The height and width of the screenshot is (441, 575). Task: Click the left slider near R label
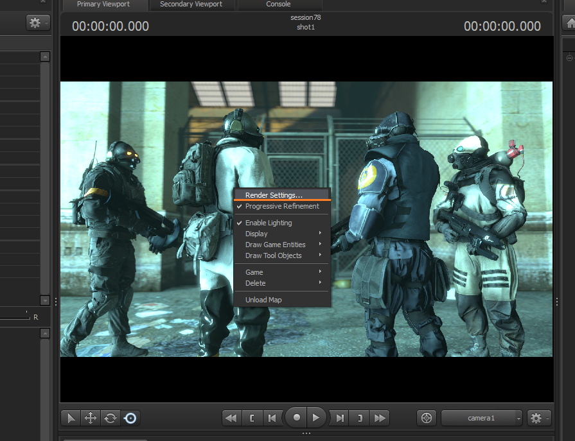(x=15, y=317)
